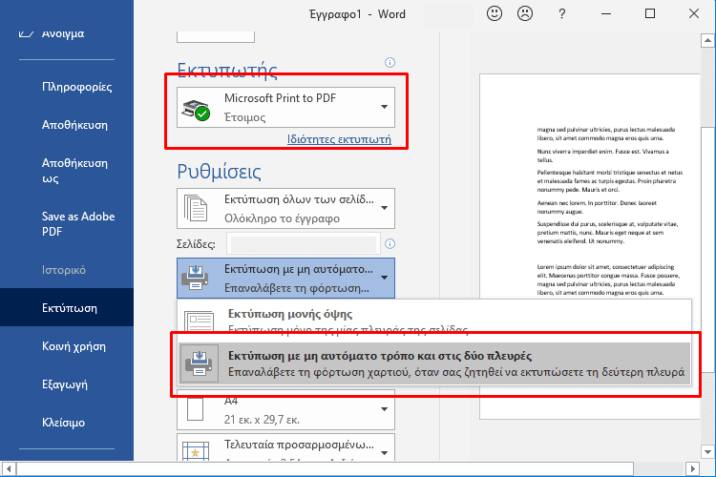Screen dimensions: 716x477
Task: Minimize the Word window
Action: [x=606, y=13]
